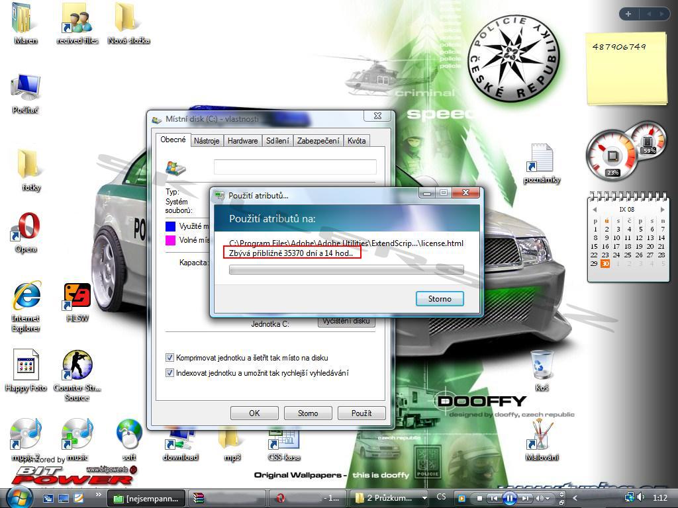The width and height of the screenshot is (678, 508).
Task: Click the Vyčištění disku button
Action: coord(346,322)
